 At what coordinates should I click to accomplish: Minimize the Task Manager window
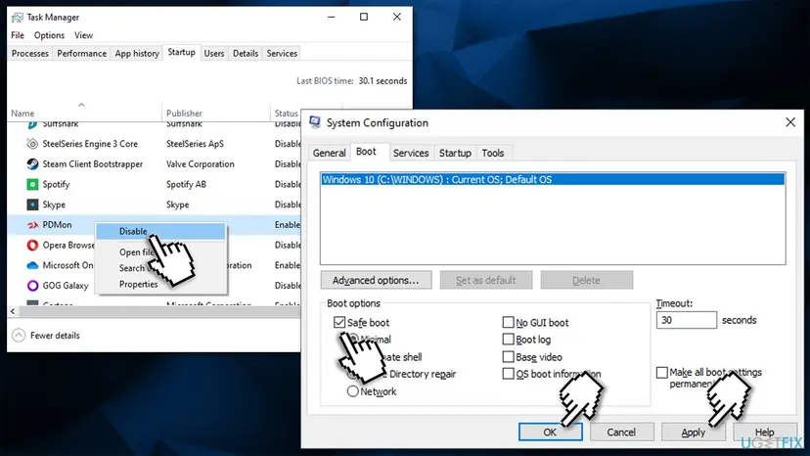[x=331, y=17]
